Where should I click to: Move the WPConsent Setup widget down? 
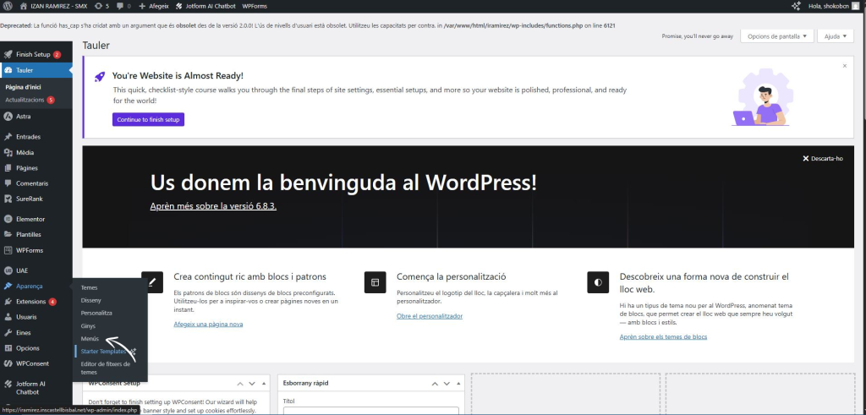tap(252, 383)
